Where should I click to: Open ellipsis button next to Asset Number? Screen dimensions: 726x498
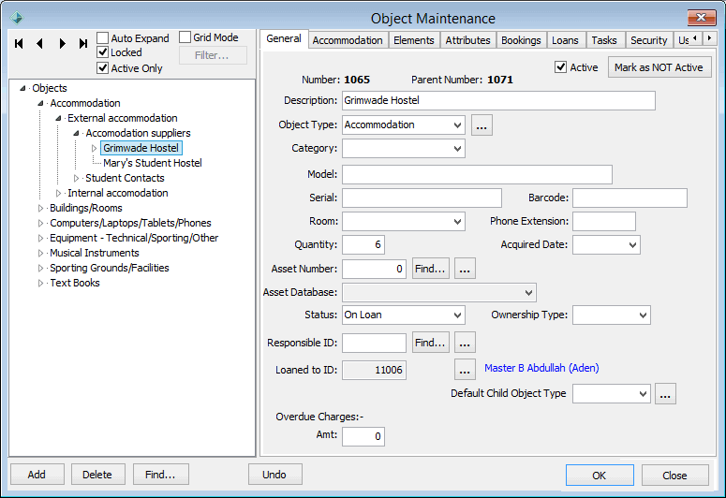(465, 269)
